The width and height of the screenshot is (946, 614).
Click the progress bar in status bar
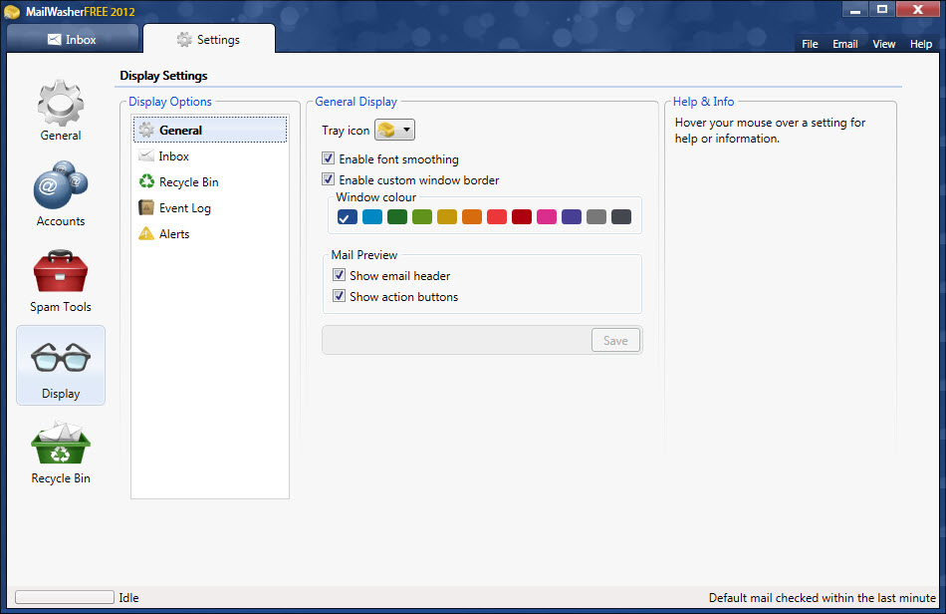click(x=65, y=597)
